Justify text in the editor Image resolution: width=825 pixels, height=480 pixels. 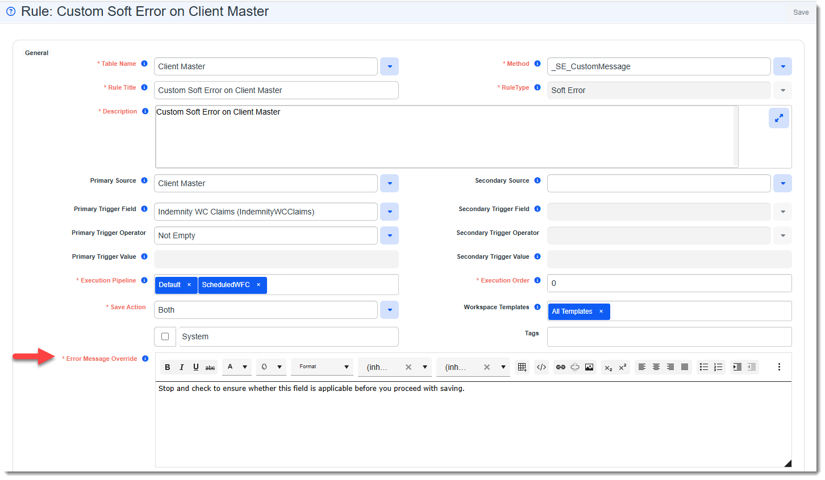click(x=685, y=367)
